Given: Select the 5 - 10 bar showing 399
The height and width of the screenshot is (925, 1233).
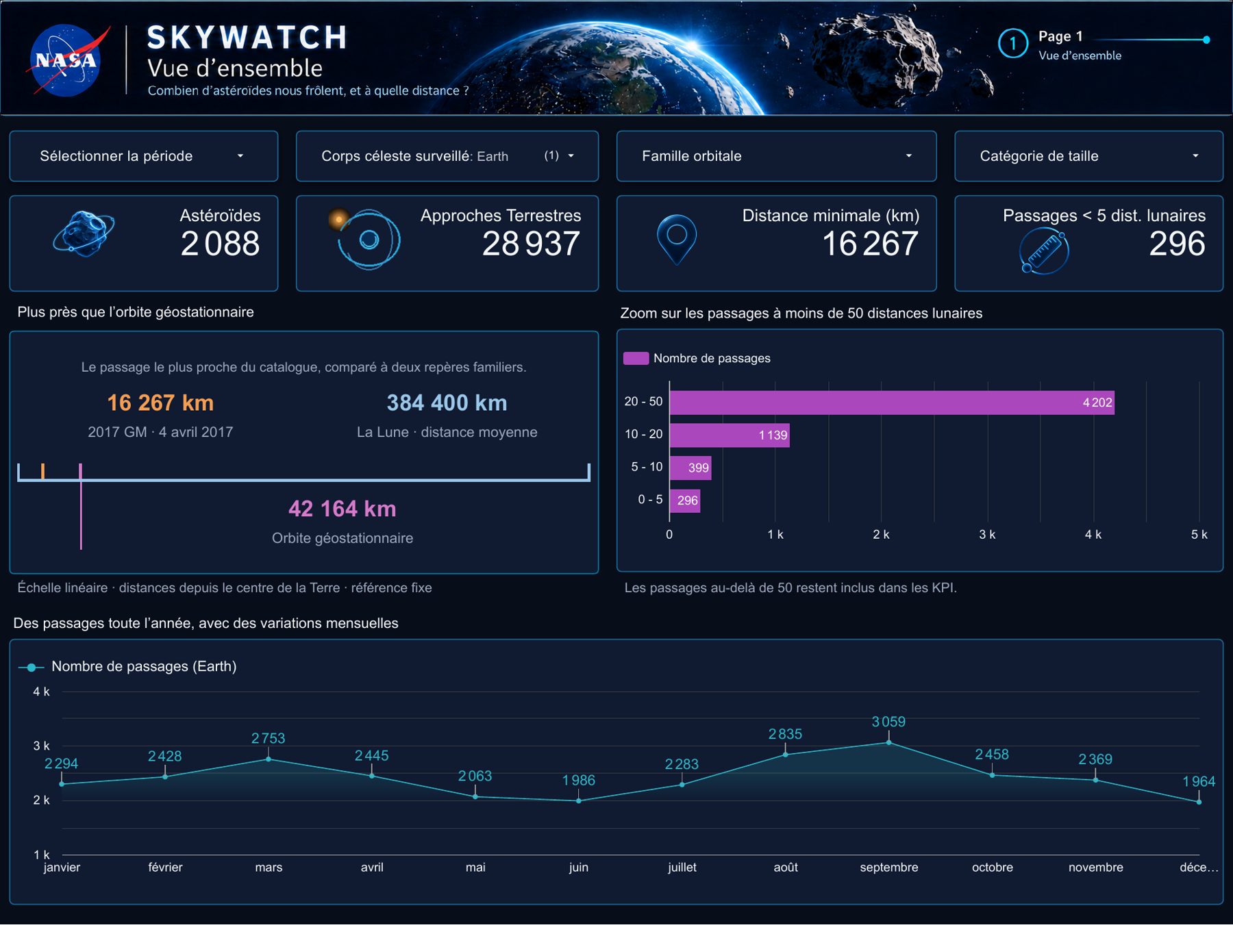Looking at the screenshot, I should [x=690, y=468].
